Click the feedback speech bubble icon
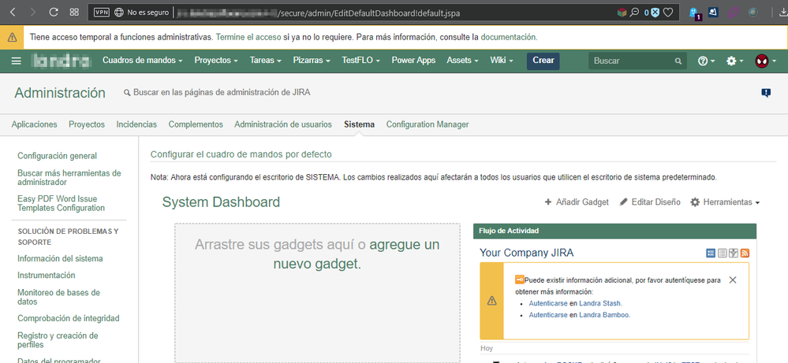Screen dimensions: 788x363 pos(765,93)
